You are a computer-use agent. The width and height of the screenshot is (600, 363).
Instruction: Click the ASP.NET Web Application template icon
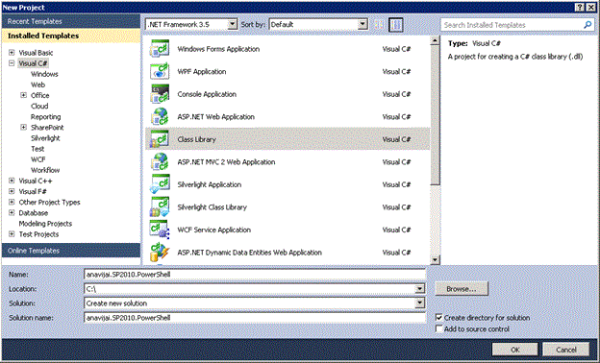(x=160, y=116)
